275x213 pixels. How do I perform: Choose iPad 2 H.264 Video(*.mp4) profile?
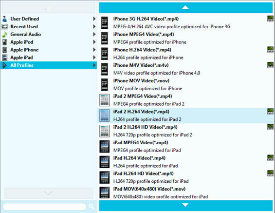tap(186, 116)
